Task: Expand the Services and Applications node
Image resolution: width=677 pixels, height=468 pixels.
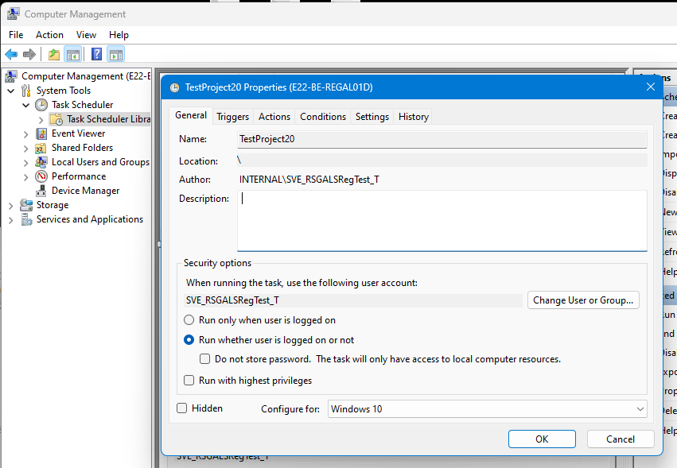Action: [x=10, y=219]
